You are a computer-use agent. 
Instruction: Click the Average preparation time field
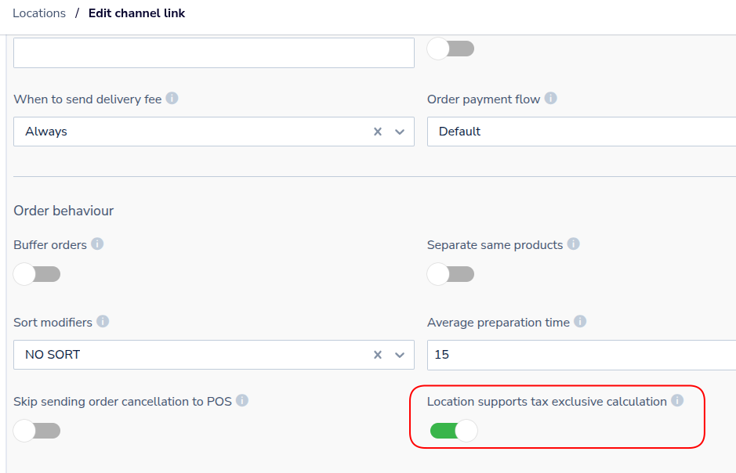582,355
